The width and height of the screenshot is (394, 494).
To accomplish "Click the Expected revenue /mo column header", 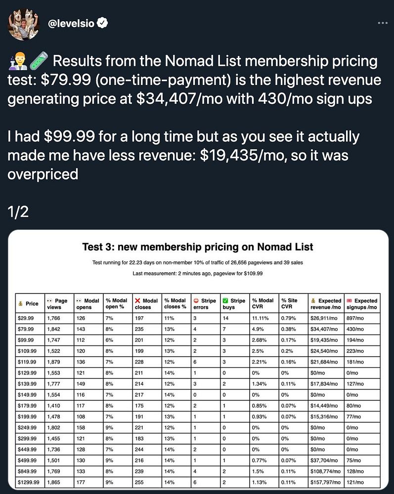I will (327, 303).
